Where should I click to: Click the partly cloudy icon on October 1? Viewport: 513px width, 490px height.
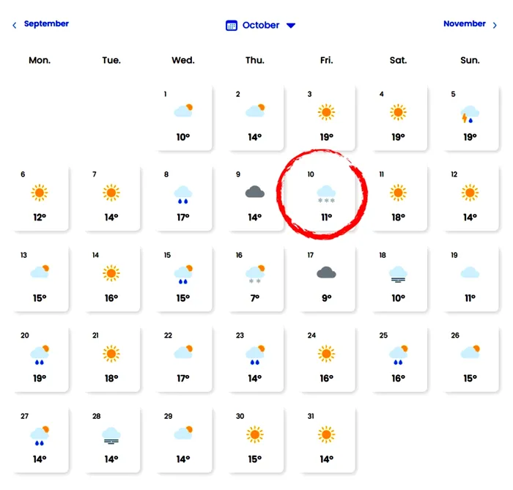[x=183, y=111]
